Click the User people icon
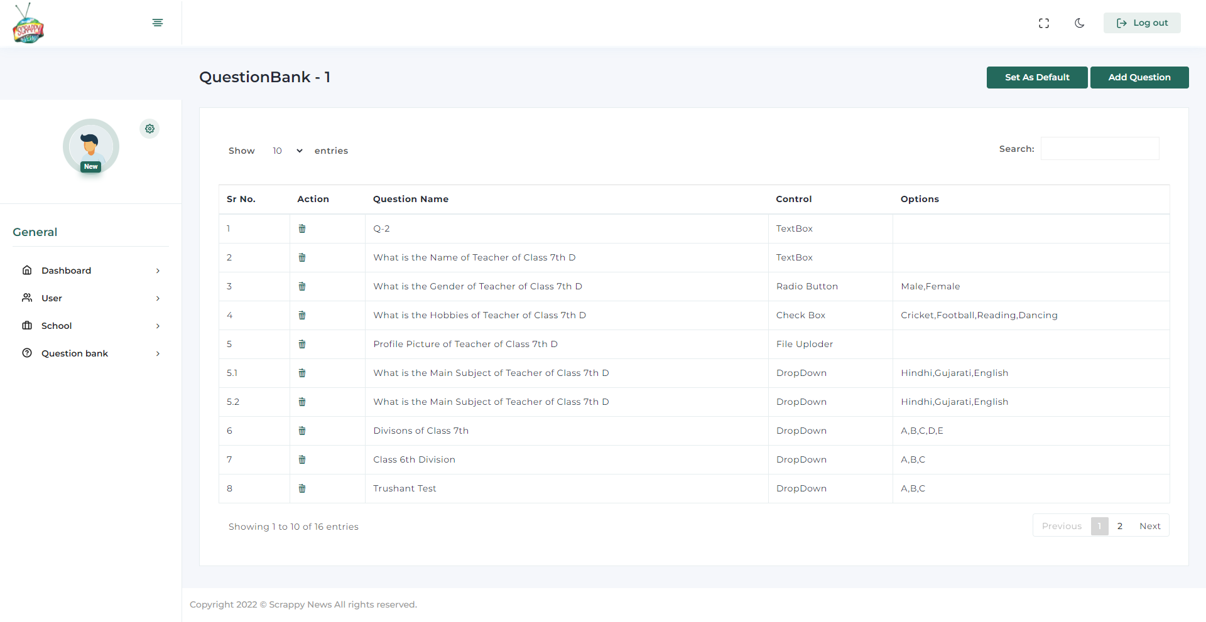 [x=27, y=298]
